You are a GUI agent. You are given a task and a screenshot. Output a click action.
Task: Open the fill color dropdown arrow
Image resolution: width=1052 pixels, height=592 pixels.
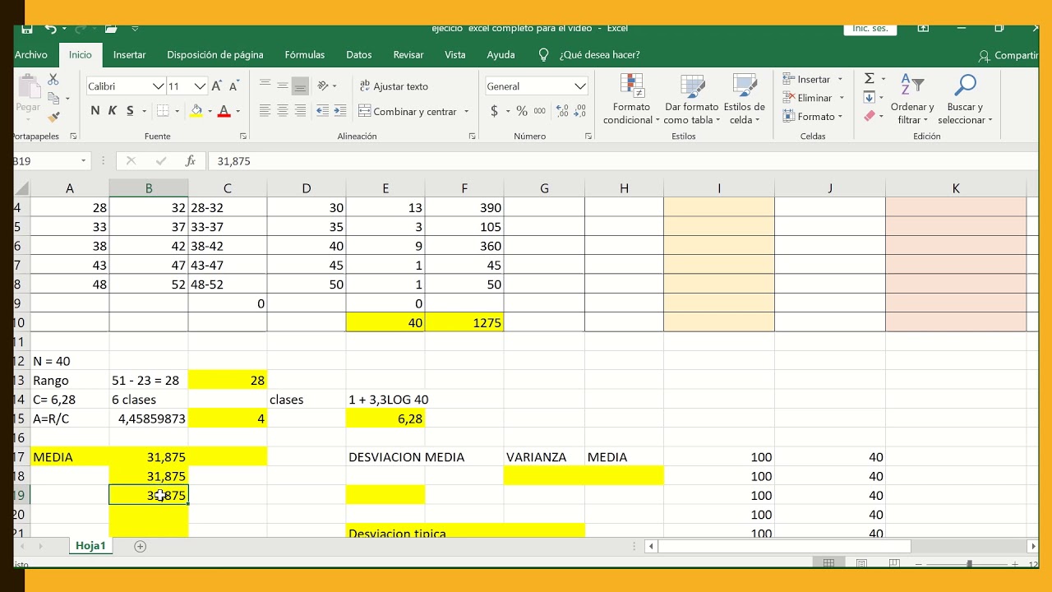click(x=210, y=112)
